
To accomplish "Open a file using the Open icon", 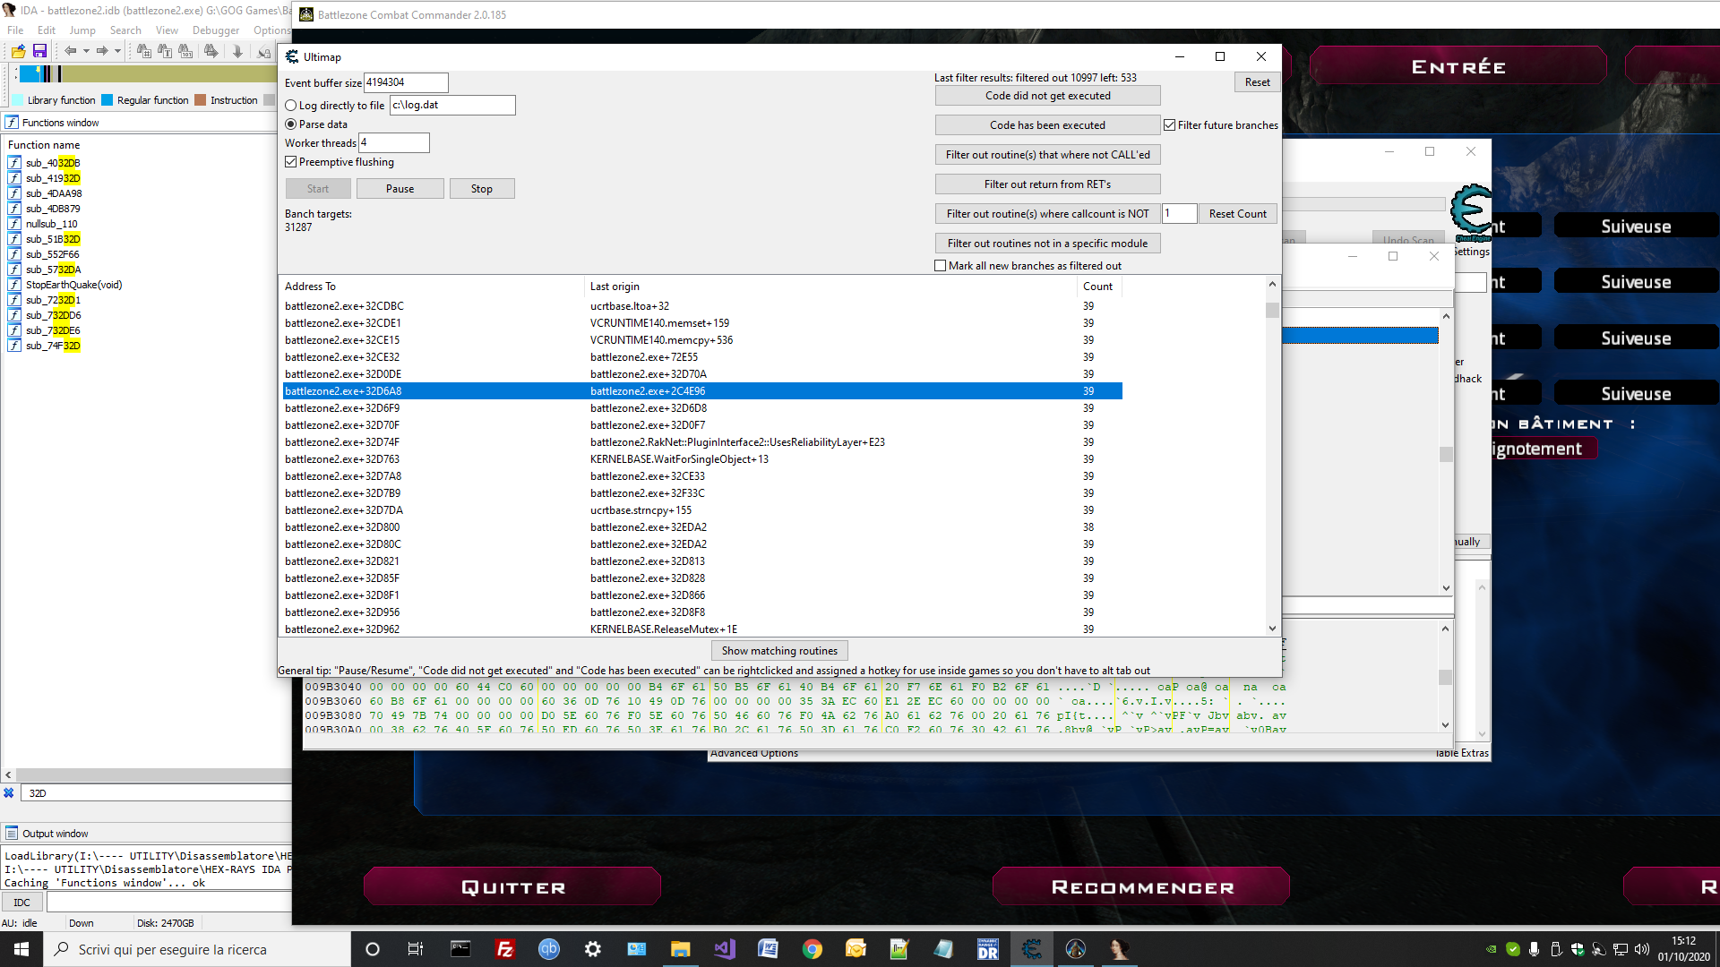I will point(19,51).
